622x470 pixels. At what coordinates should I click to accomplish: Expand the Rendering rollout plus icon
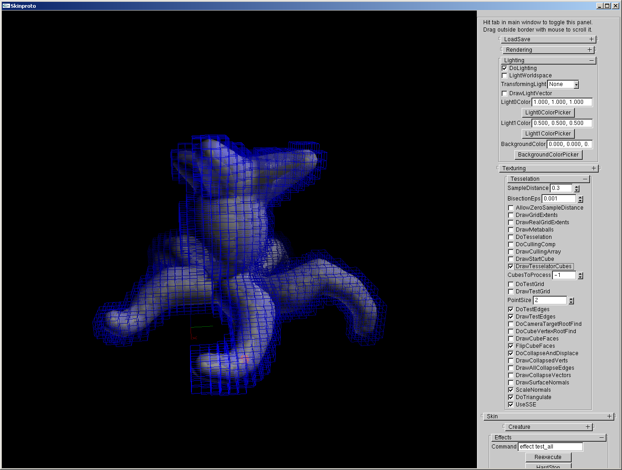coord(589,50)
